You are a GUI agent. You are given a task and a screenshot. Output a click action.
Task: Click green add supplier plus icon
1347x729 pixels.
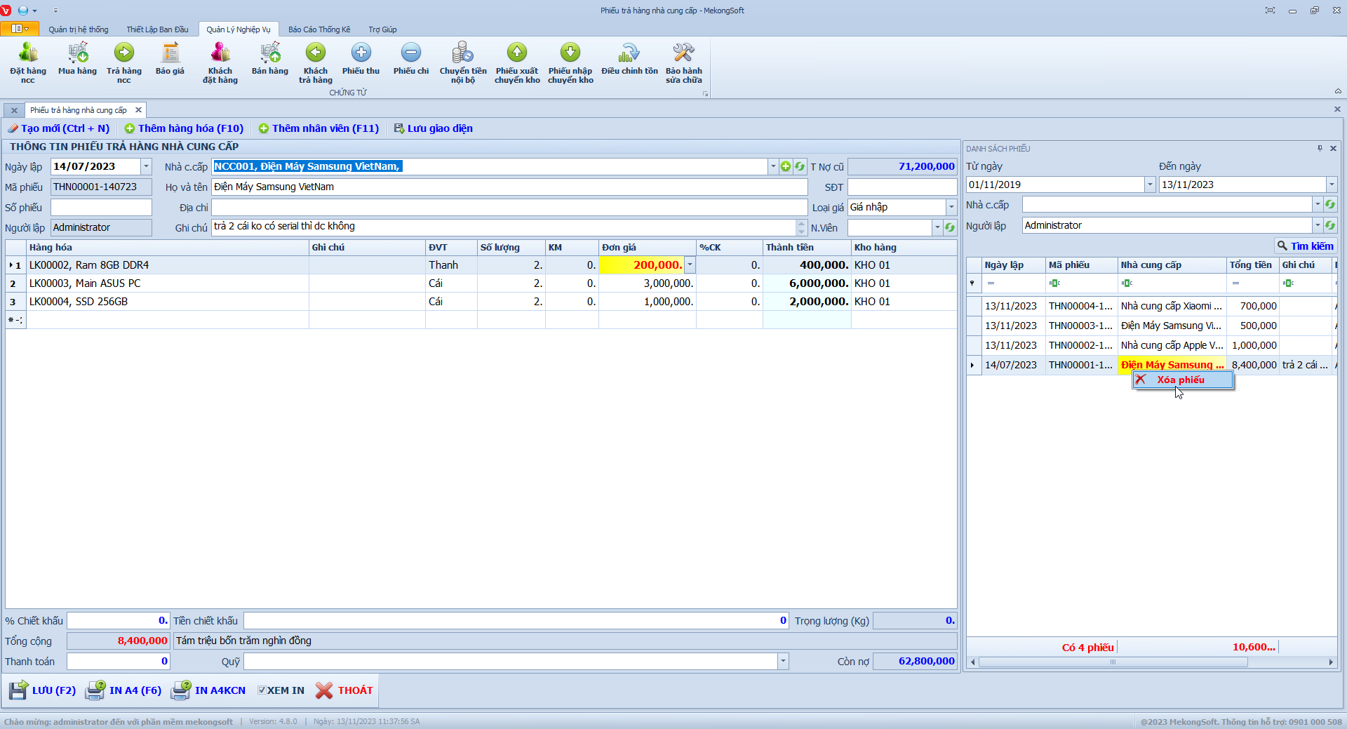pyautogui.click(x=786, y=167)
